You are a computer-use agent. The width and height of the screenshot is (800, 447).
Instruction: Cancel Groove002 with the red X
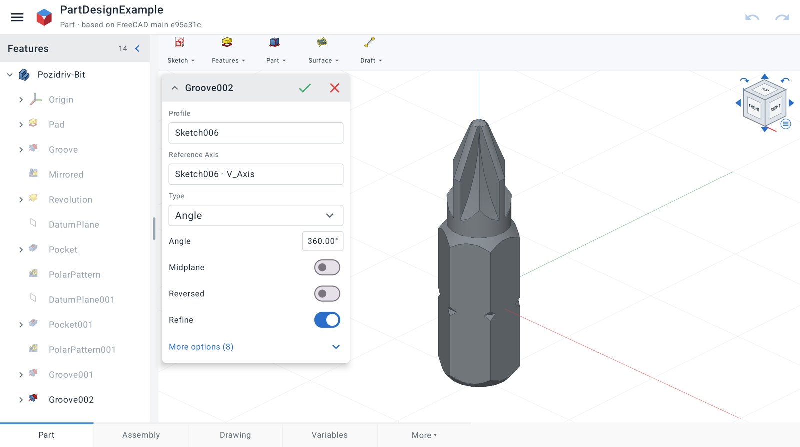335,88
